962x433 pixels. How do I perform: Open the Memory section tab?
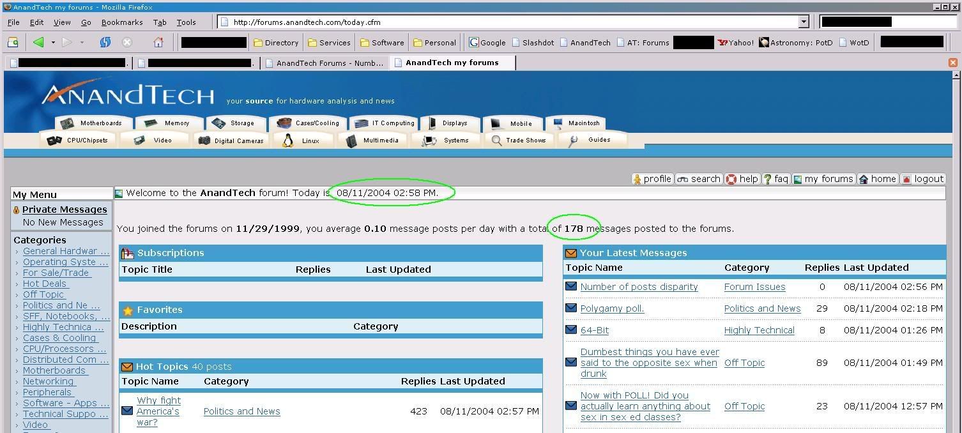coord(169,123)
